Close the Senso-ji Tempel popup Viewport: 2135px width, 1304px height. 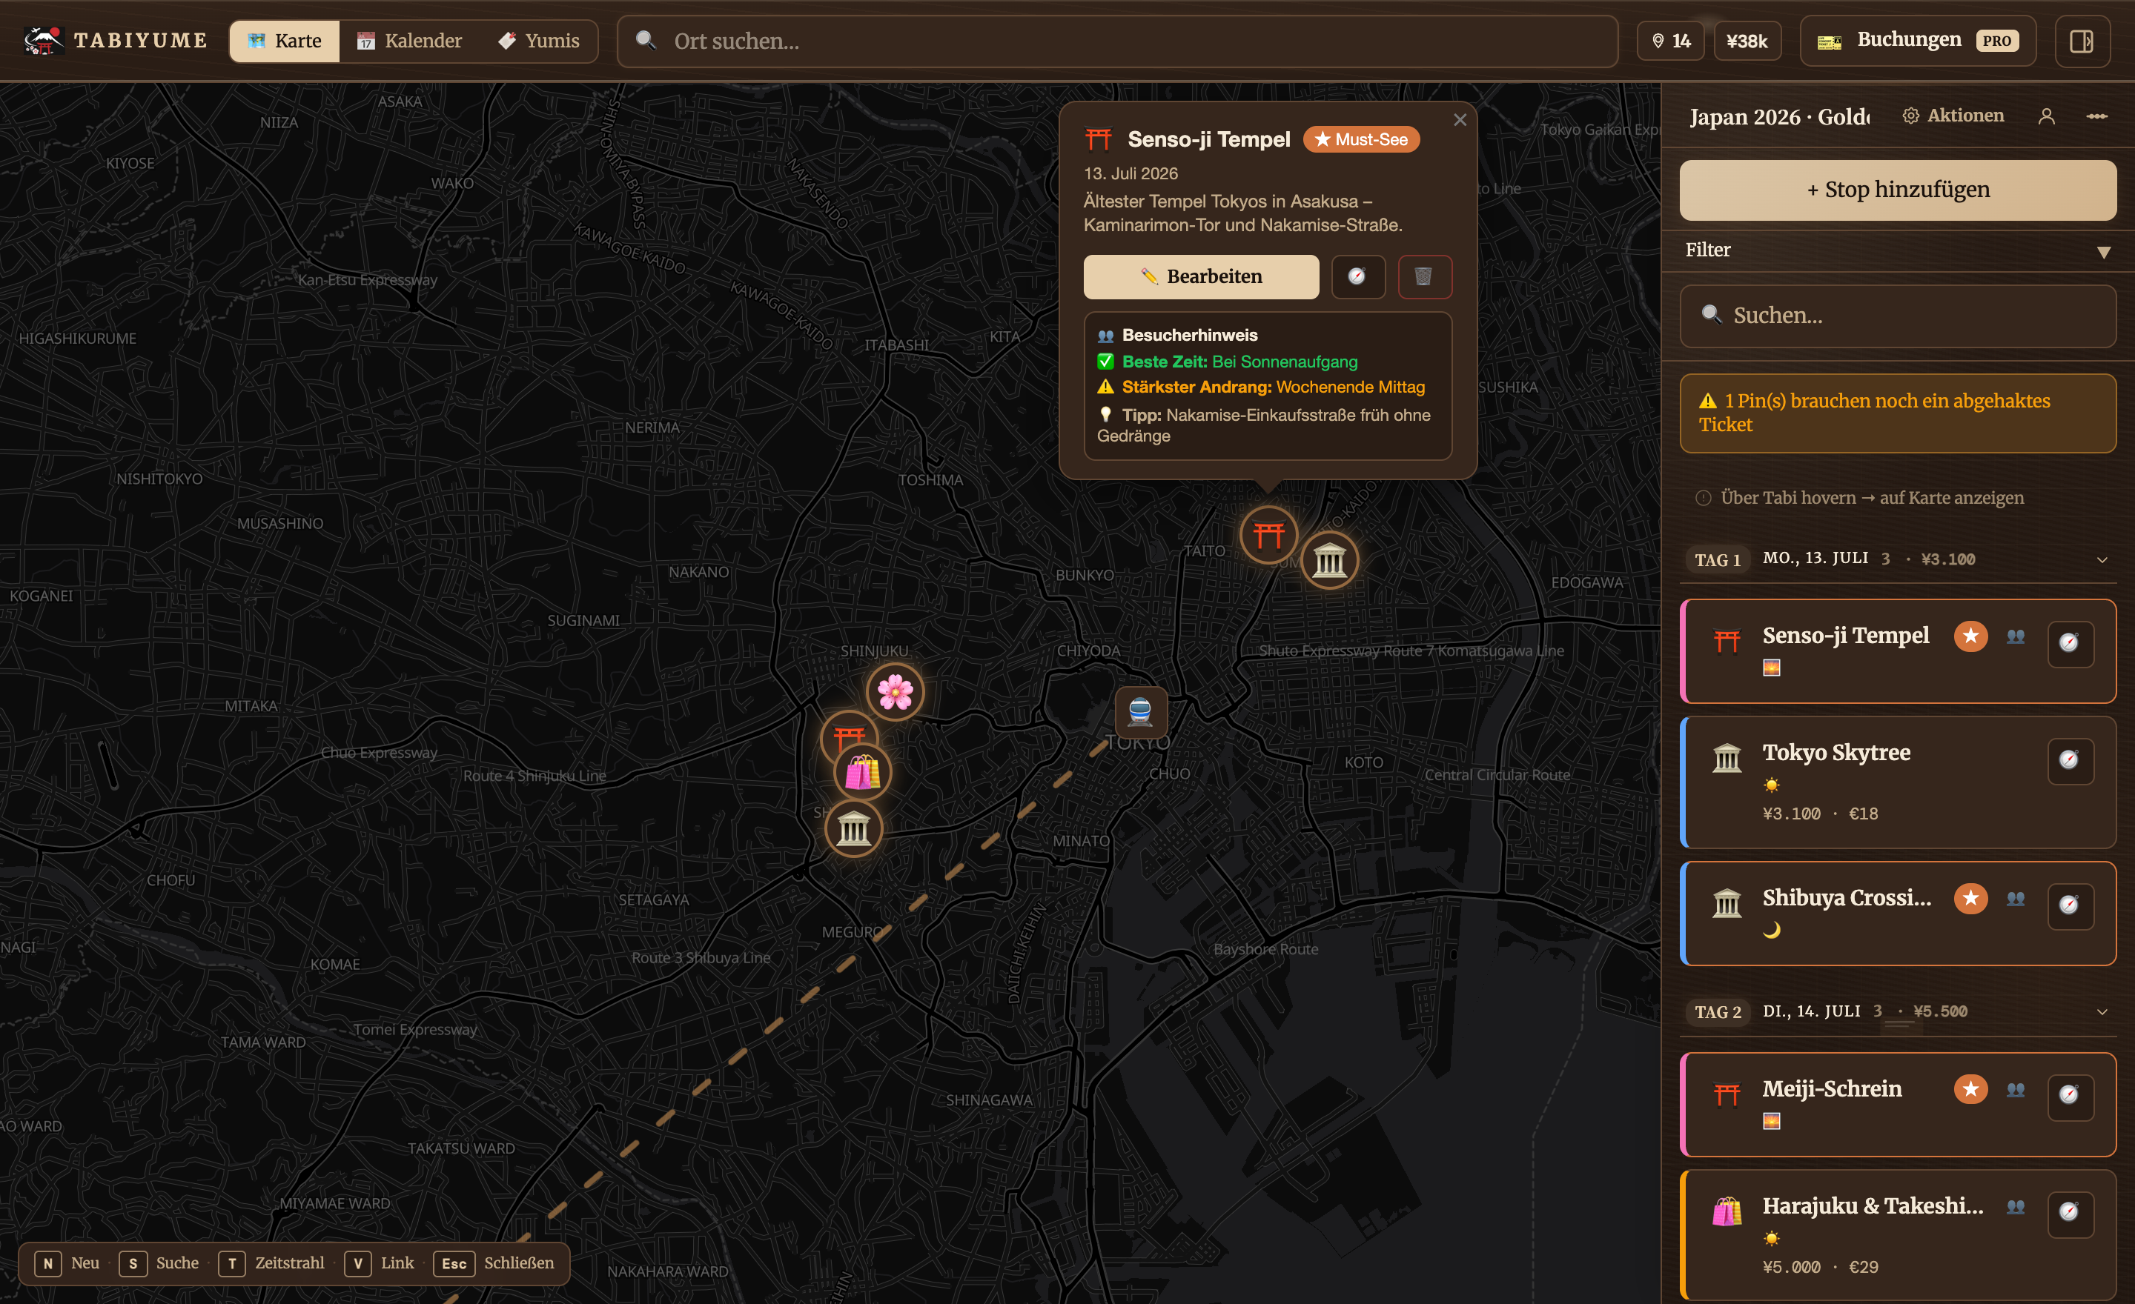[1460, 120]
